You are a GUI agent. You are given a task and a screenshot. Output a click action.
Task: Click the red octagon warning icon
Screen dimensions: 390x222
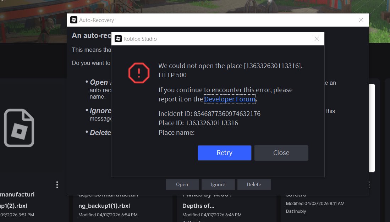(x=139, y=72)
